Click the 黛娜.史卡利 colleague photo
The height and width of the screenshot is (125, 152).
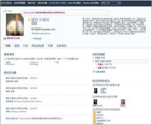95,102
